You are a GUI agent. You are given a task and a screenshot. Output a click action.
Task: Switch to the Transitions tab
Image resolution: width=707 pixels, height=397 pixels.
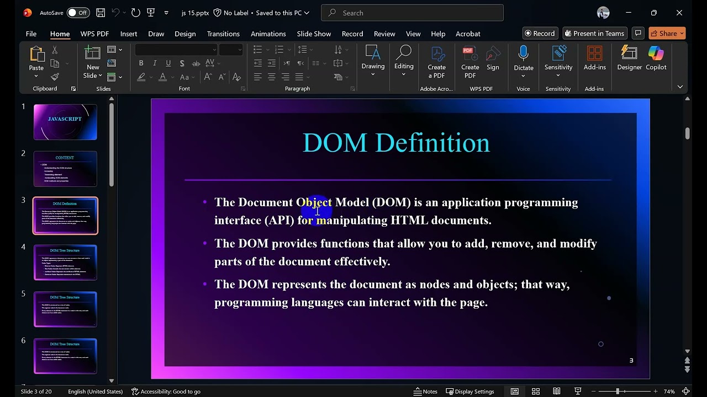coord(223,34)
